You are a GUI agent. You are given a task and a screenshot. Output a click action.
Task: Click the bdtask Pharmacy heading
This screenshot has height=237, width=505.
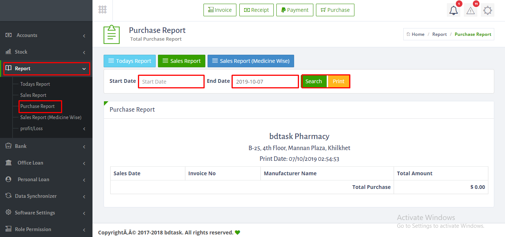(299, 136)
